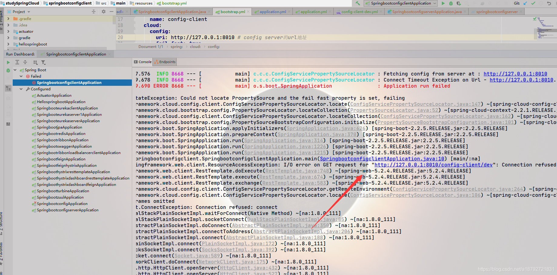This screenshot has height=275, width=557.
Task: Open the Console tab
Action: 143,62
